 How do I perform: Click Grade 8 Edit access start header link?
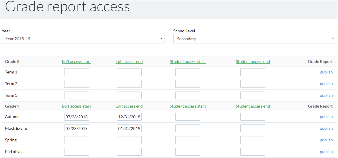77,62
